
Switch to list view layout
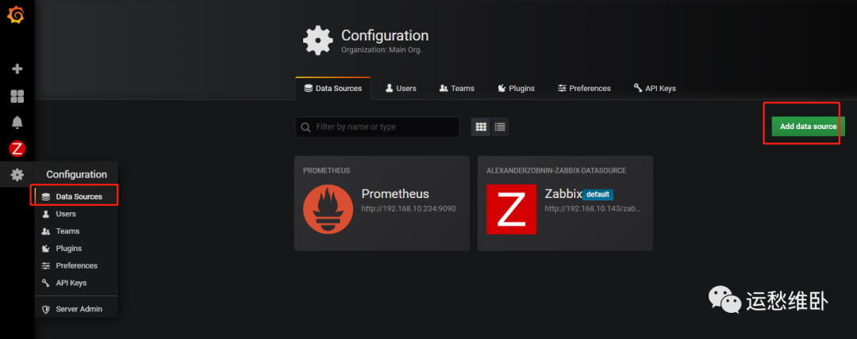(x=500, y=127)
